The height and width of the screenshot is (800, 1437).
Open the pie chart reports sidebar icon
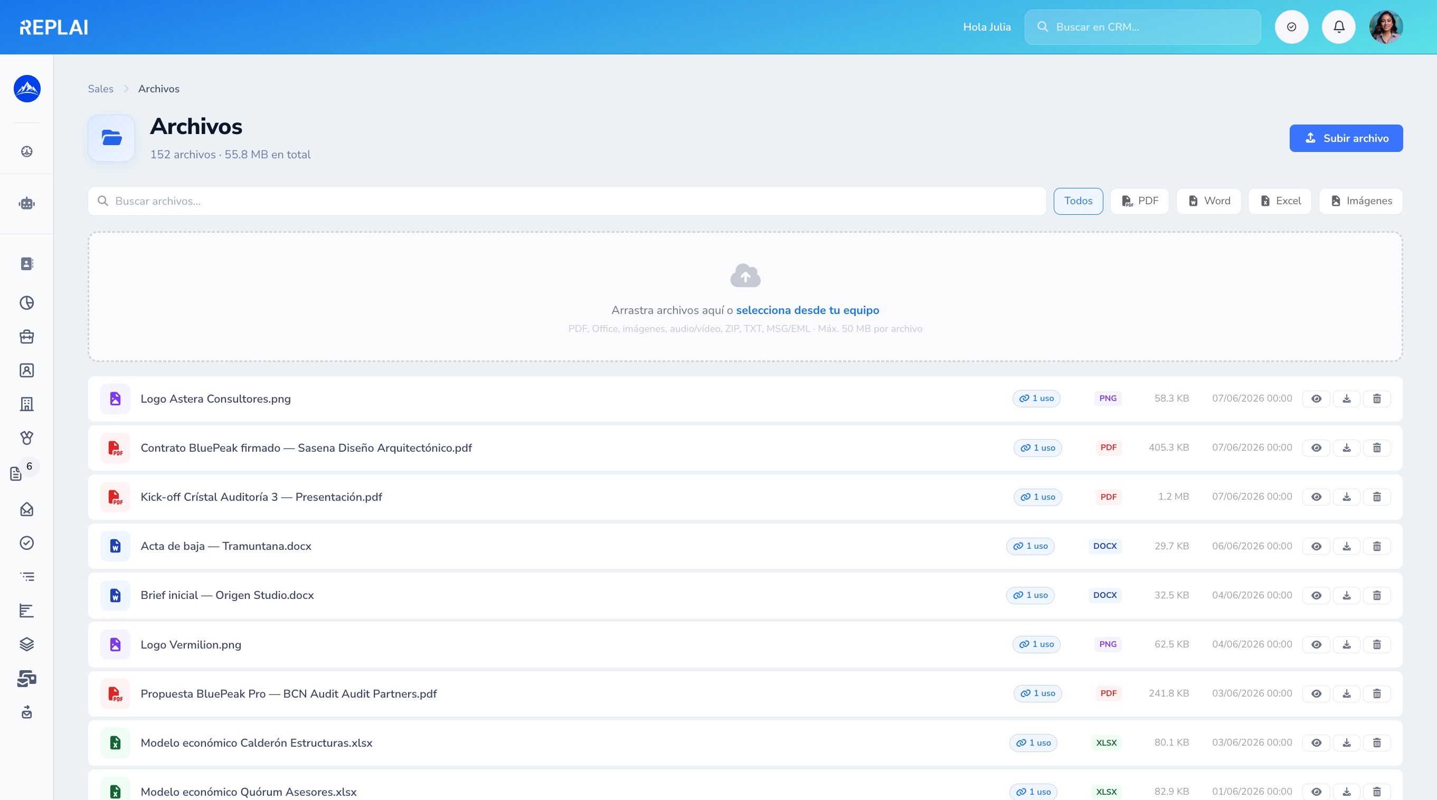coord(27,303)
